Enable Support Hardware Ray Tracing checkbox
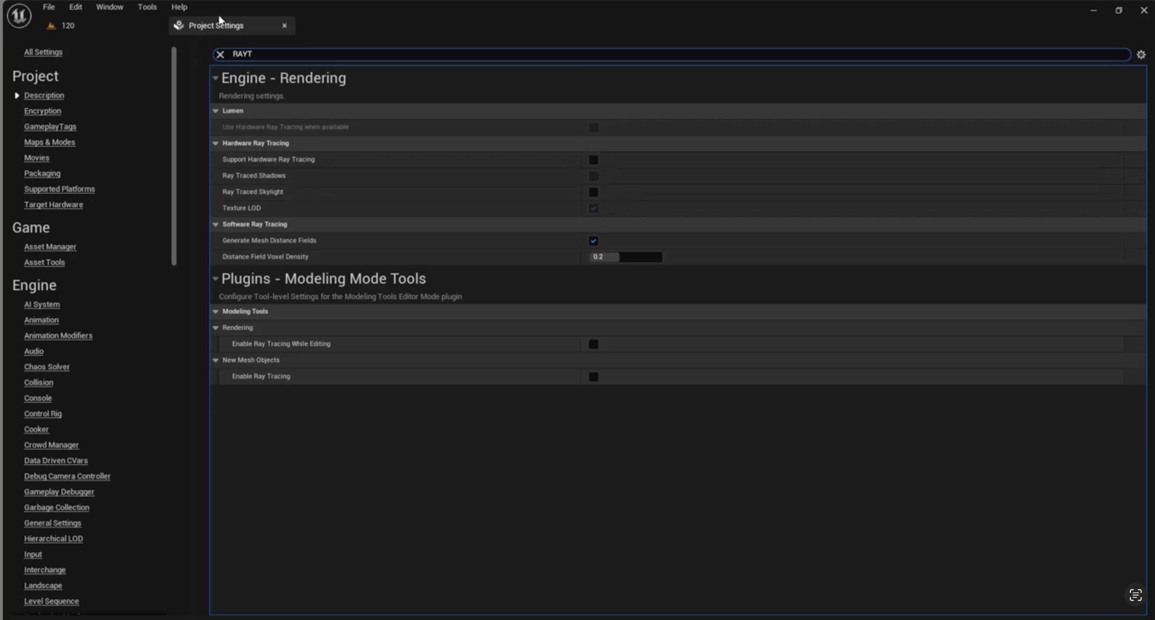Image resolution: width=1155 pixels, height=620 pixels. point(593,160)
